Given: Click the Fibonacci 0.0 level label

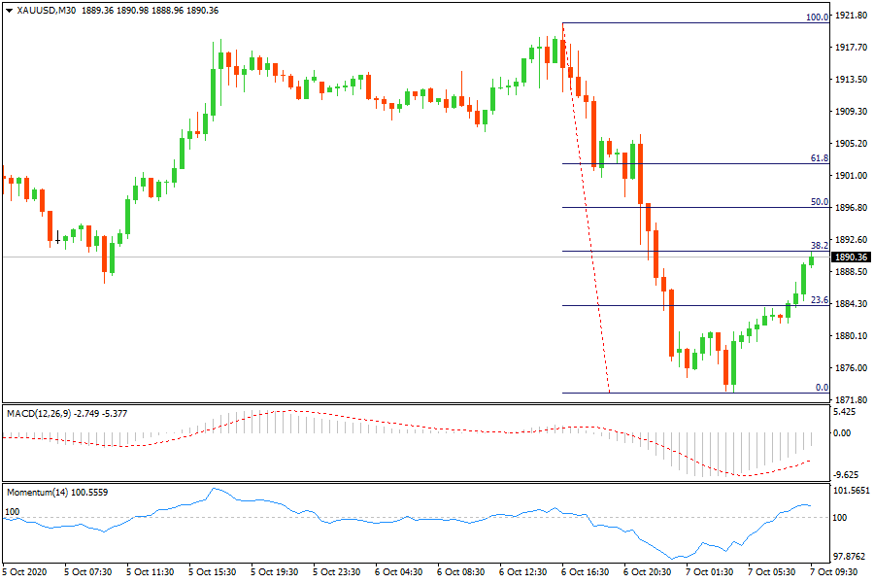Looking at the screenshot, I should [822, 388].
